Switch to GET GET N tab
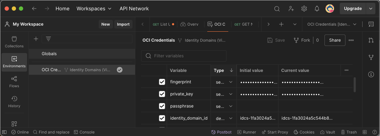The image size is (380, 136). click(x=244, y=24)
